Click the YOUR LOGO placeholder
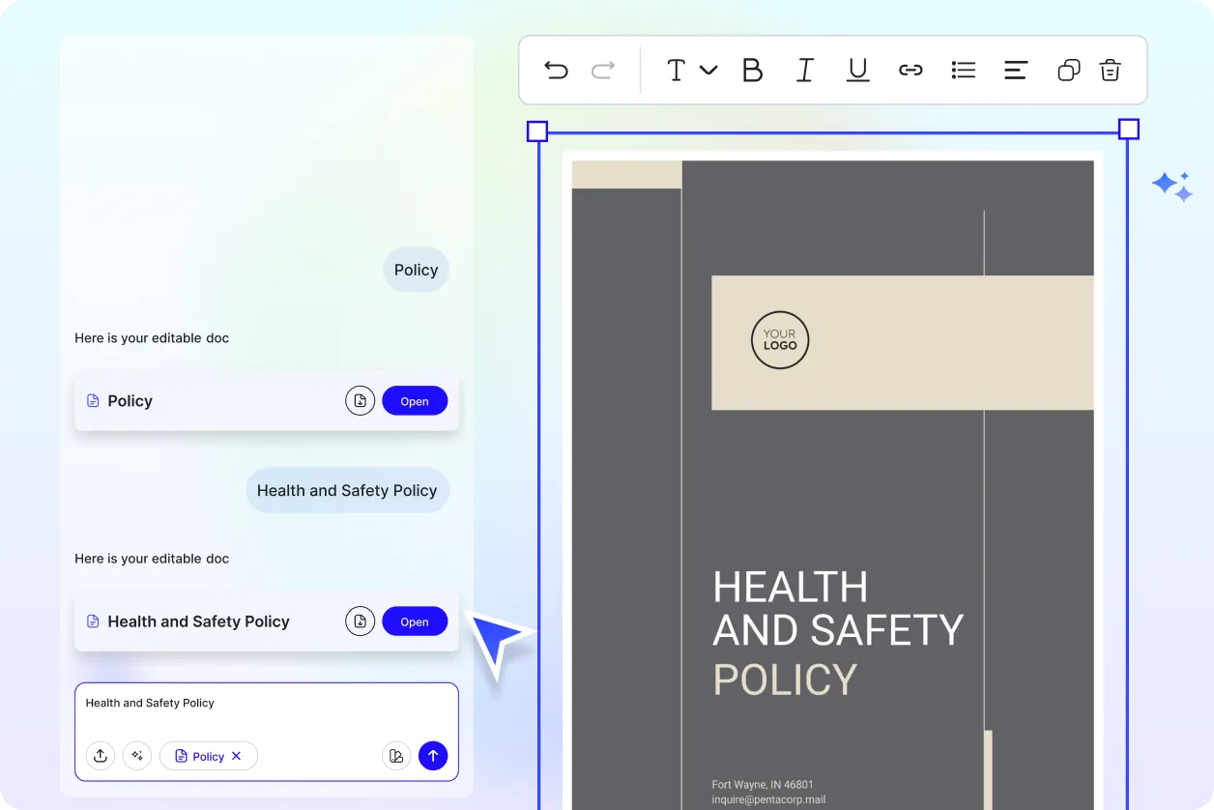 pyautogui.click(x=780, y=340)
